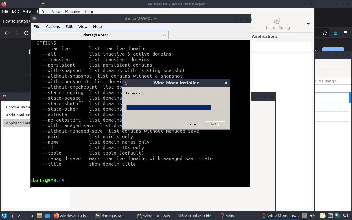Click the clock showing 3:14
Viewport: 352px width, 220px height.
coord(347,216)
